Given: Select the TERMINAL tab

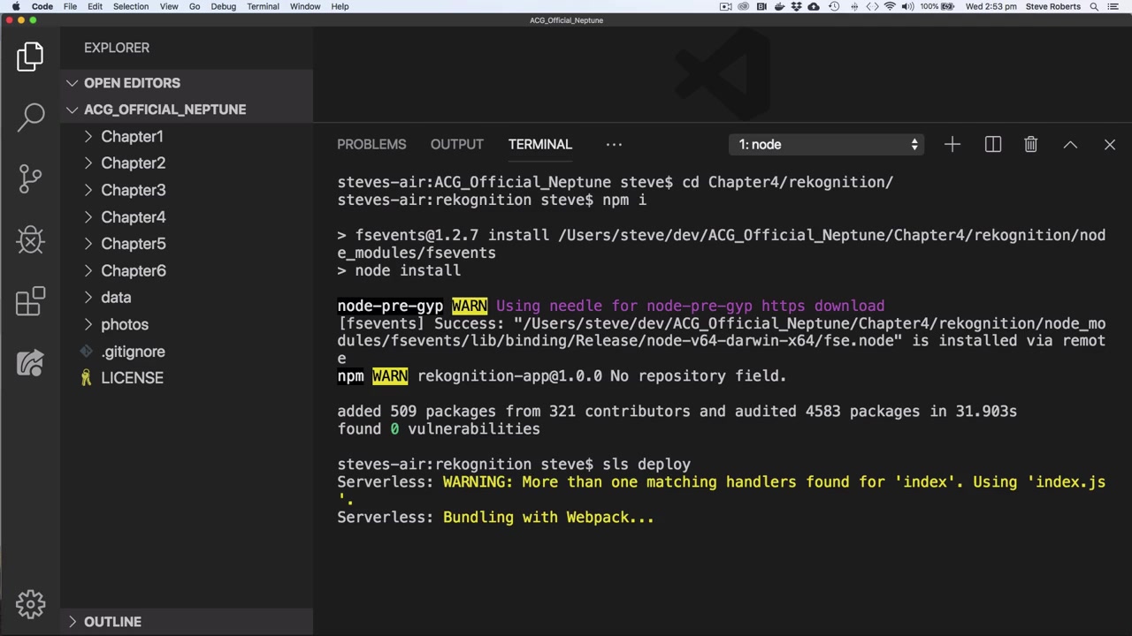Looking at the screenshot, I should (540, 144).
